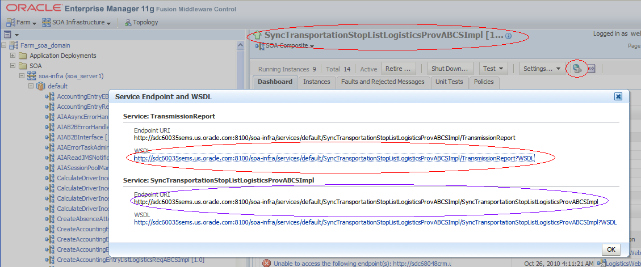The width and height of the screenshot is (641, 267).
Task: Expand the Application Deployments folder
Action: click(12, 56)
